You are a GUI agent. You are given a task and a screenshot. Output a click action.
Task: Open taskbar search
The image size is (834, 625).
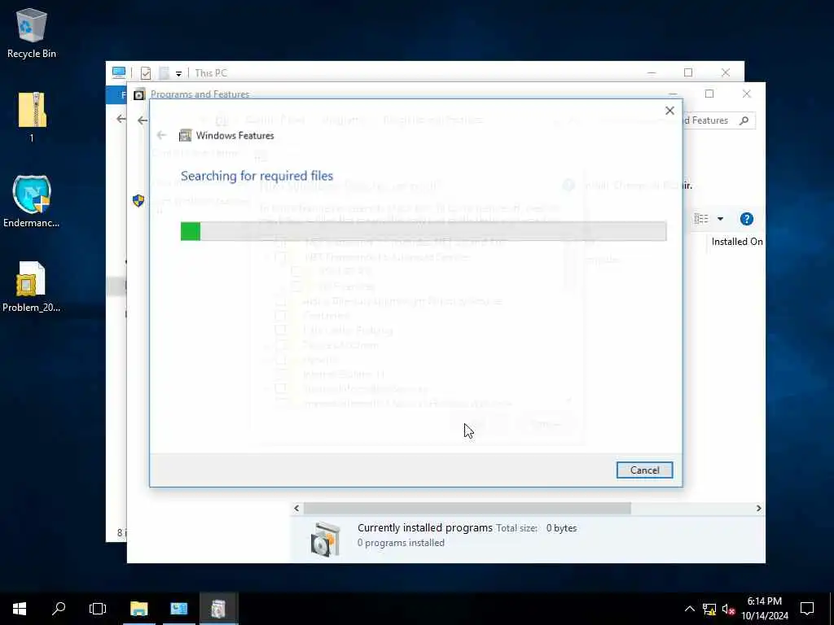59,609
